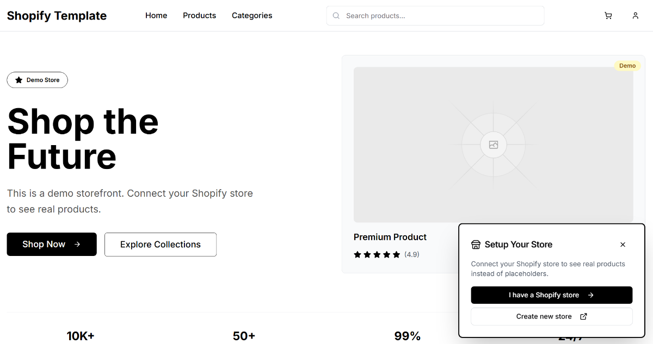
Task: Select I have a Shopify store
Action: pos(551,295)
